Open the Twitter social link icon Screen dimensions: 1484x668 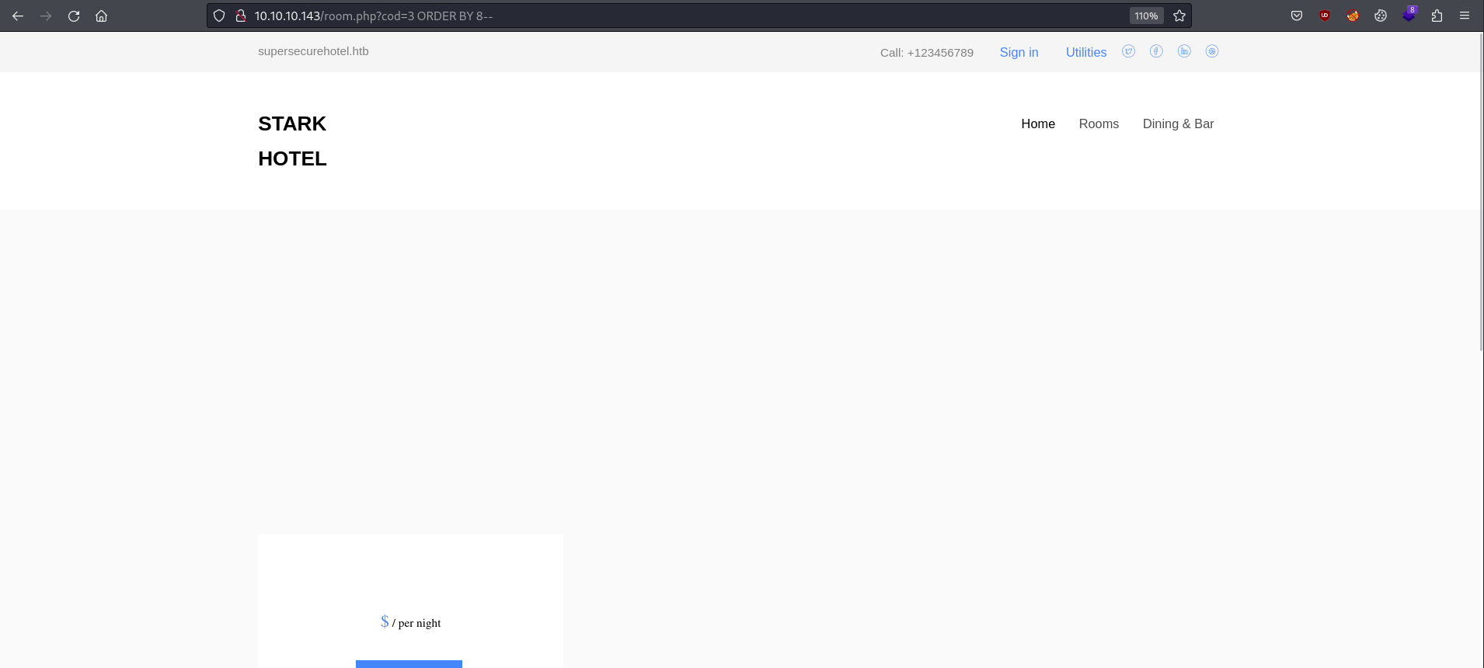(1129, 51)
